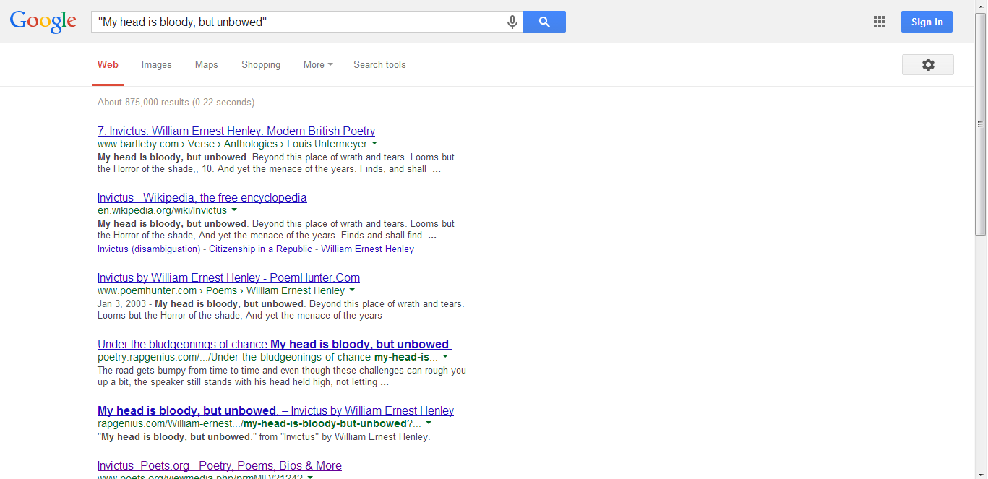Screen dimensions: 988x479
Task: Click the About 875,000 results text
Action: [x=176, y=102]
